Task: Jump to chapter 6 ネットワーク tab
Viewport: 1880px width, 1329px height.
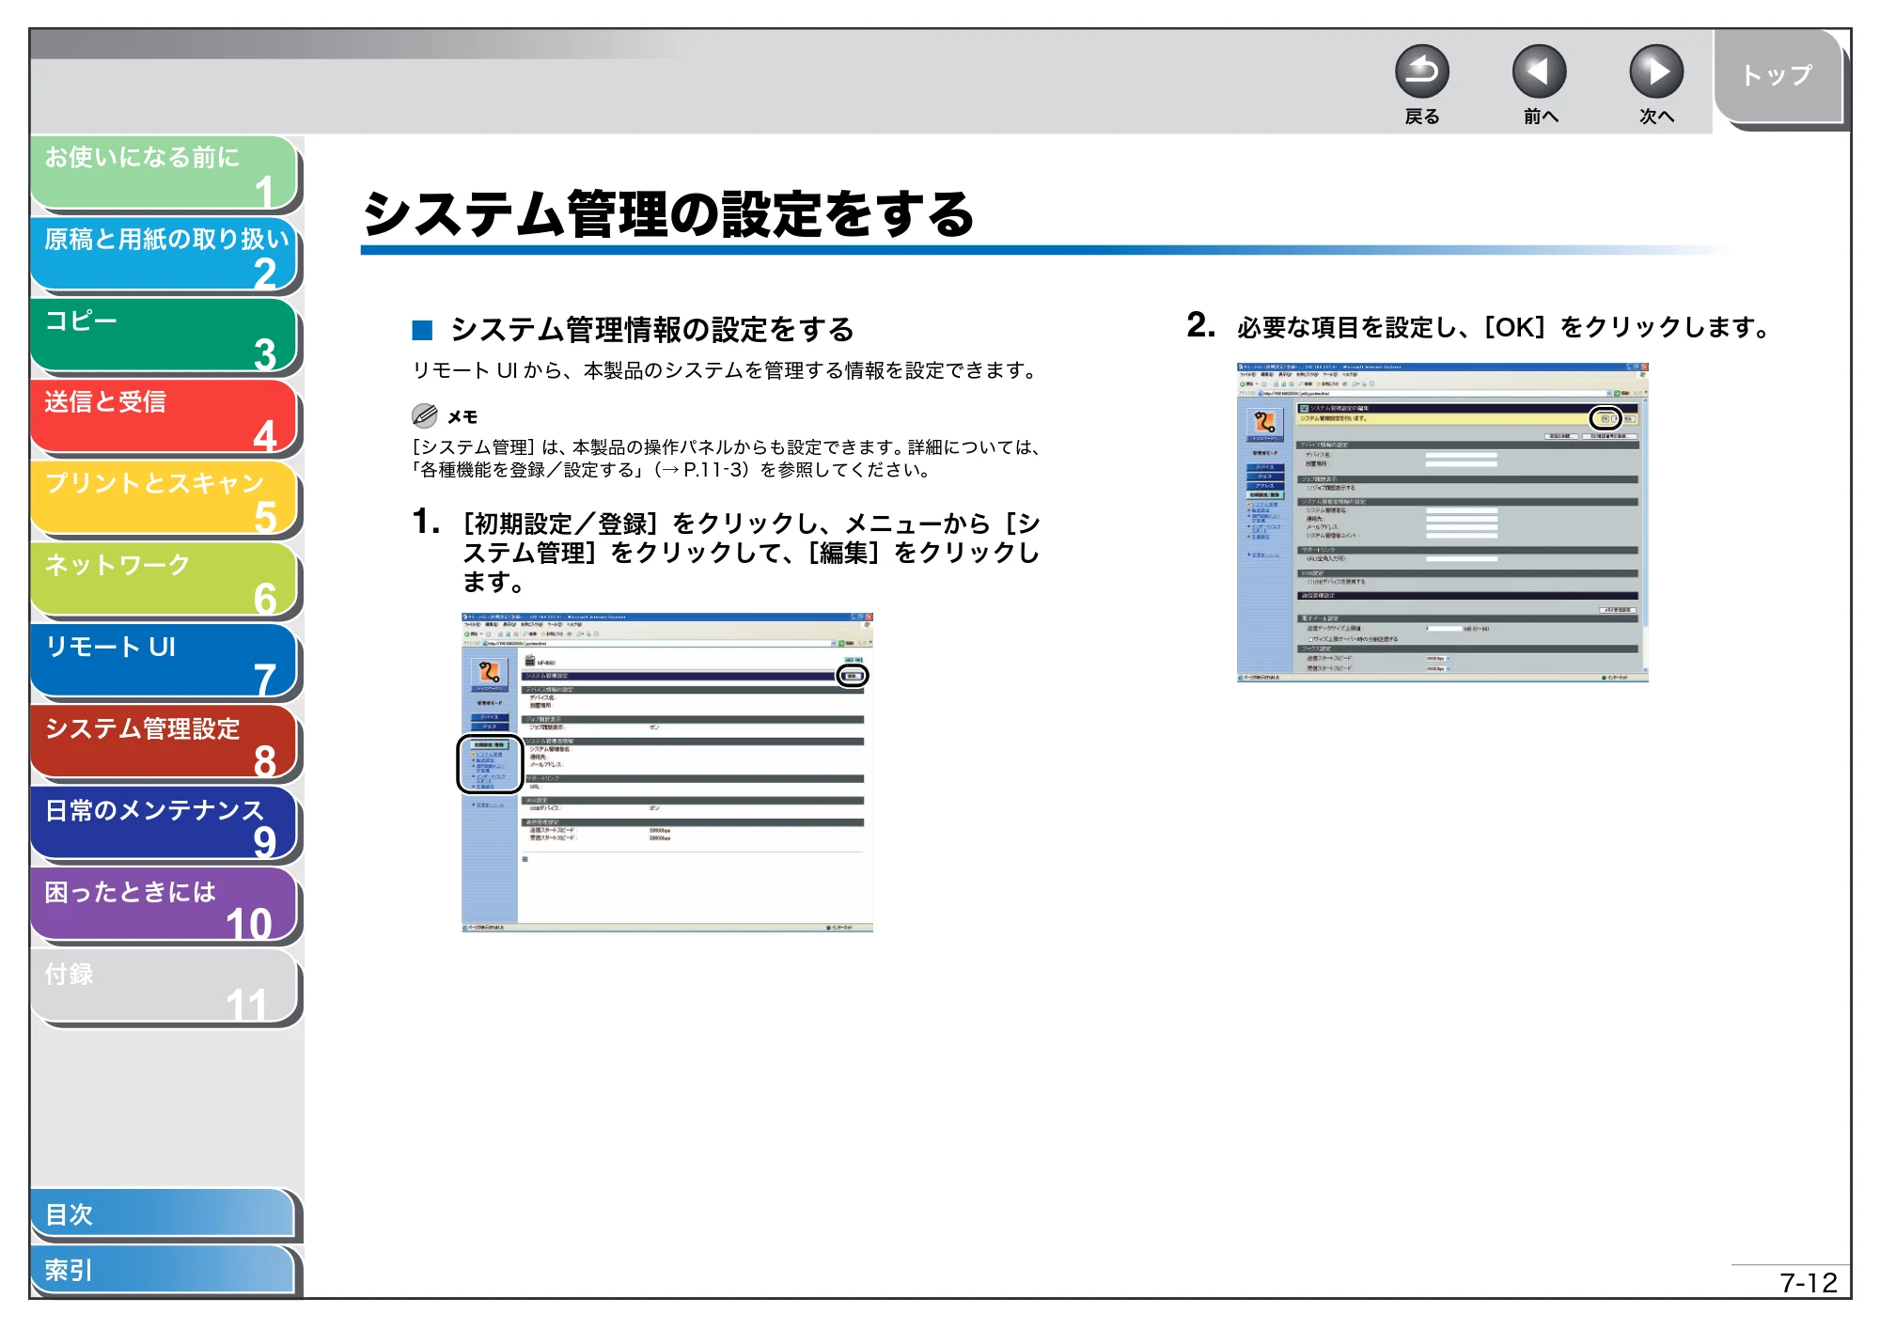Action: (164, 581)
